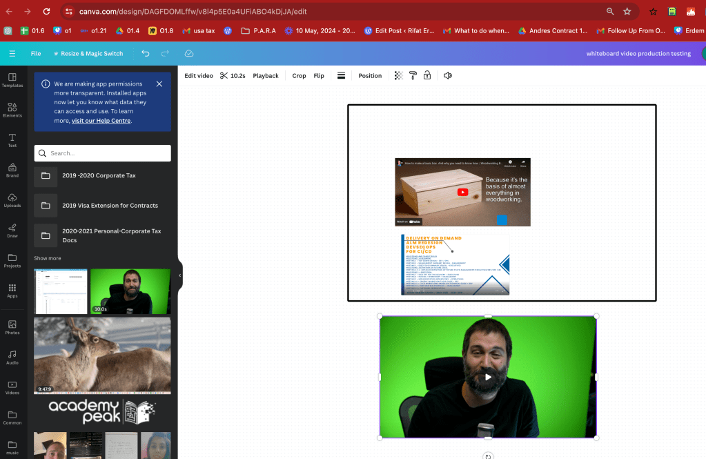Open the Projects panel
The height and width of the screenshot is (459, 706).
click(x=12, y=261)
